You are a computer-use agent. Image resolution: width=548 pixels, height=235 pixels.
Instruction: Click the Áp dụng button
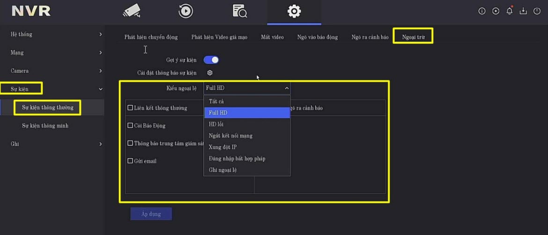151,214
